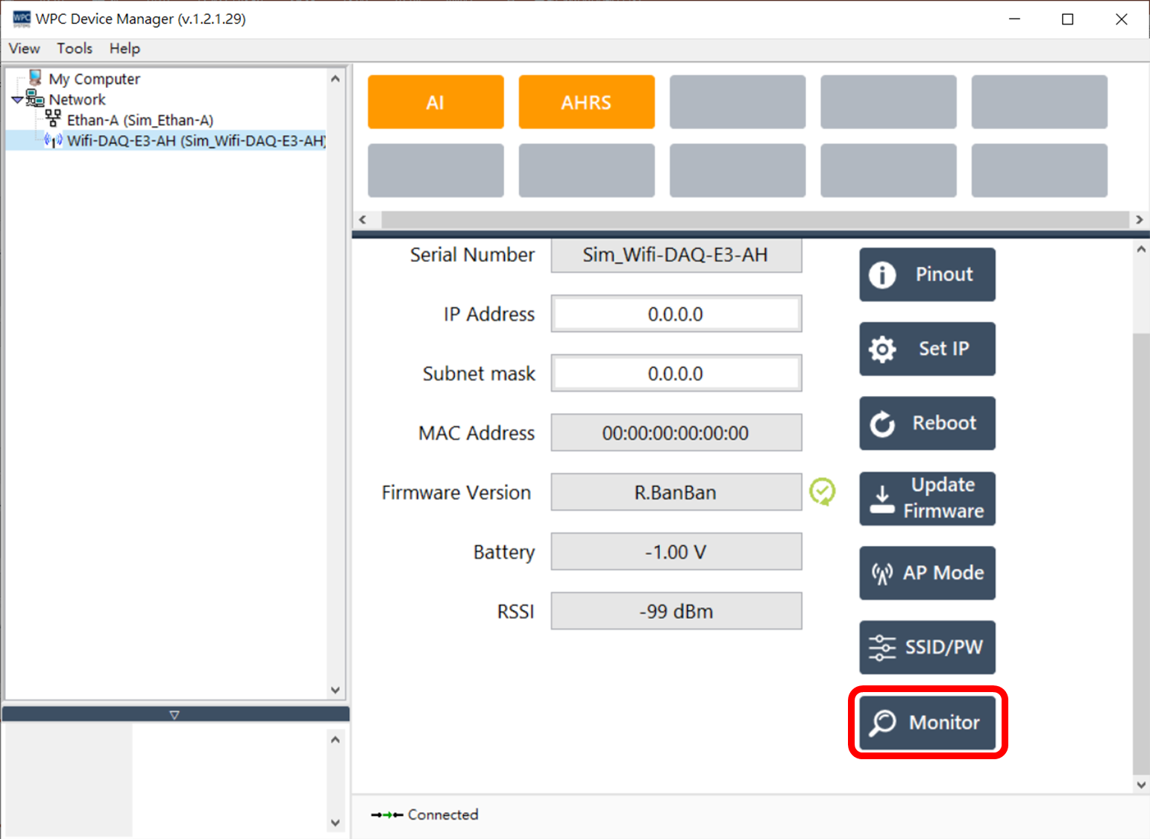1150x839 pixels.
Task: Click the Subnet mask input field
Action: (x=676, y=374)
